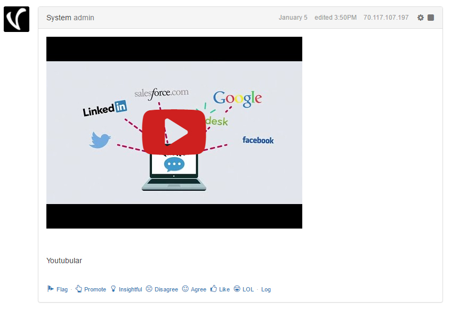Click the smiley face Agree icon

click(185, 289)
